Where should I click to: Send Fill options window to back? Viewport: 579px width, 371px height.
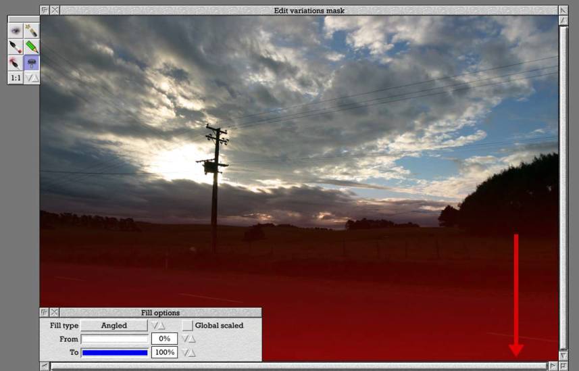[45, 313]
